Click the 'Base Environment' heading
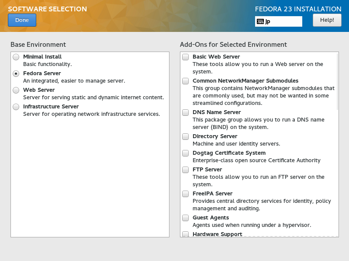Screen dimensions: 349x261 [38, 45]
